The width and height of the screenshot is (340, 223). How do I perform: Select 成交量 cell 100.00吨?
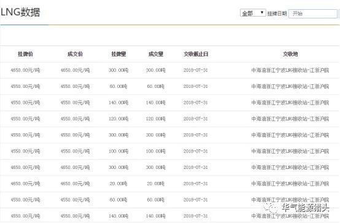click(x=156, y=151)
